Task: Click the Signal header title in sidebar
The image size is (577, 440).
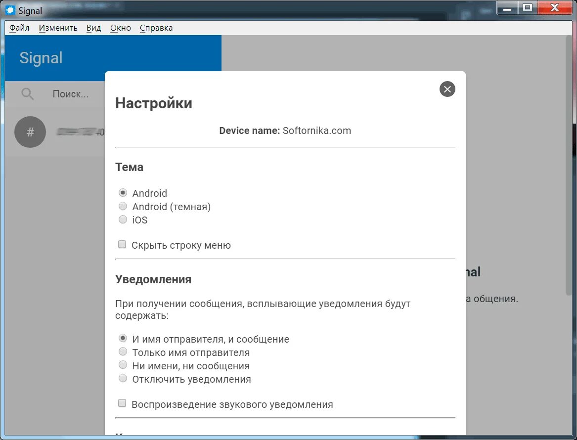Action: pyautogui.click(x=41, y=58)
